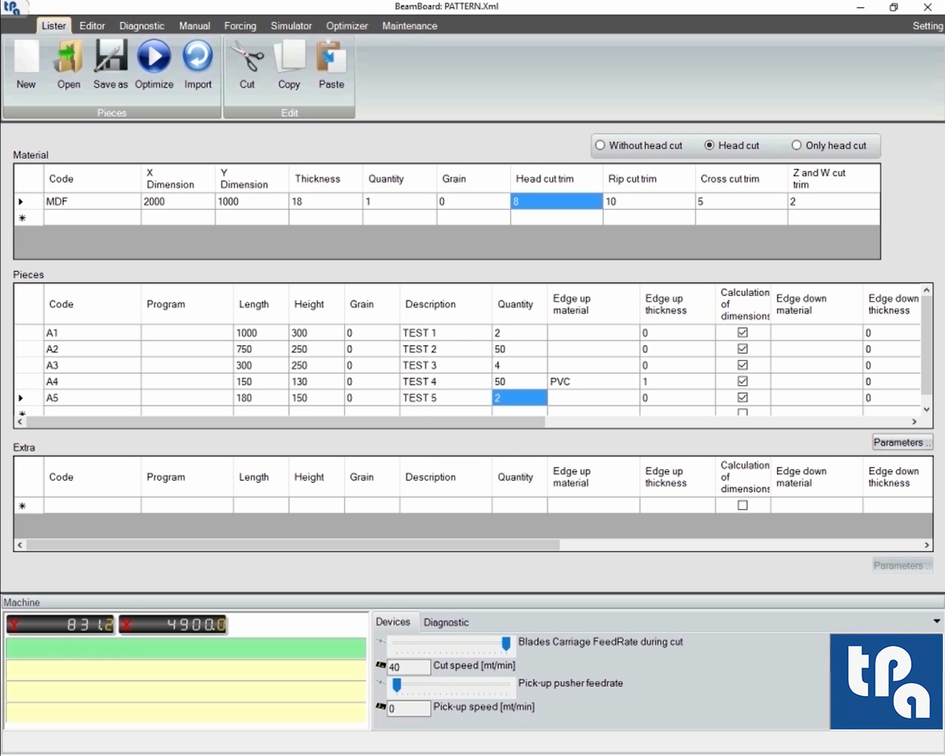Click Parameters button below Pieces table
Screen dimensions: 945x756
pos(902,442)
